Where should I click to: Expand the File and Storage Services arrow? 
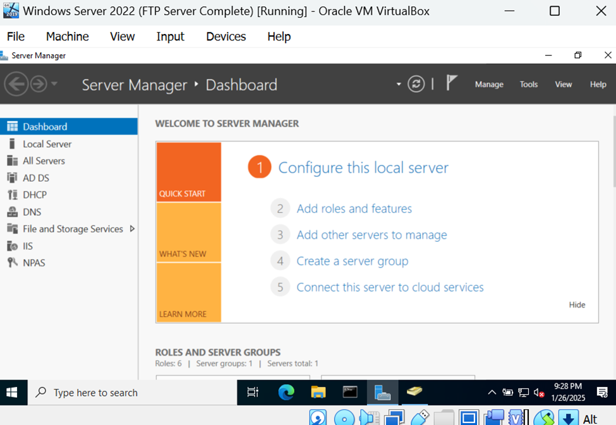click(133, 229)
